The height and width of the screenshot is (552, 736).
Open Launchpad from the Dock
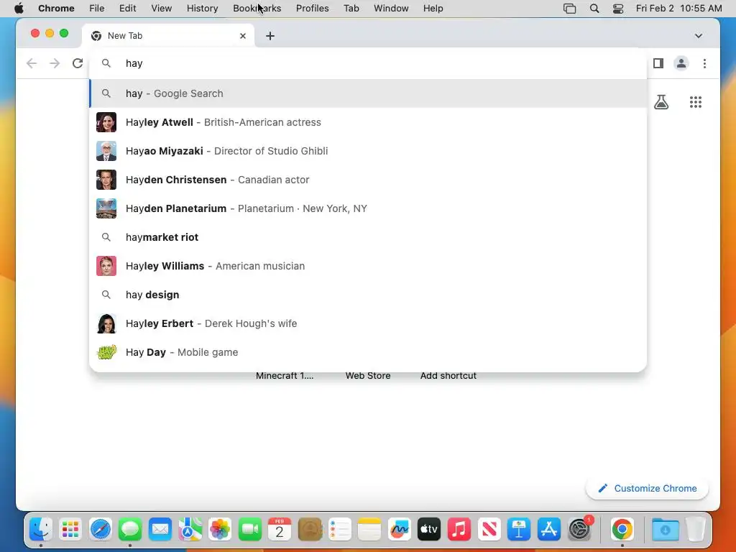click(x=70, y=530)
